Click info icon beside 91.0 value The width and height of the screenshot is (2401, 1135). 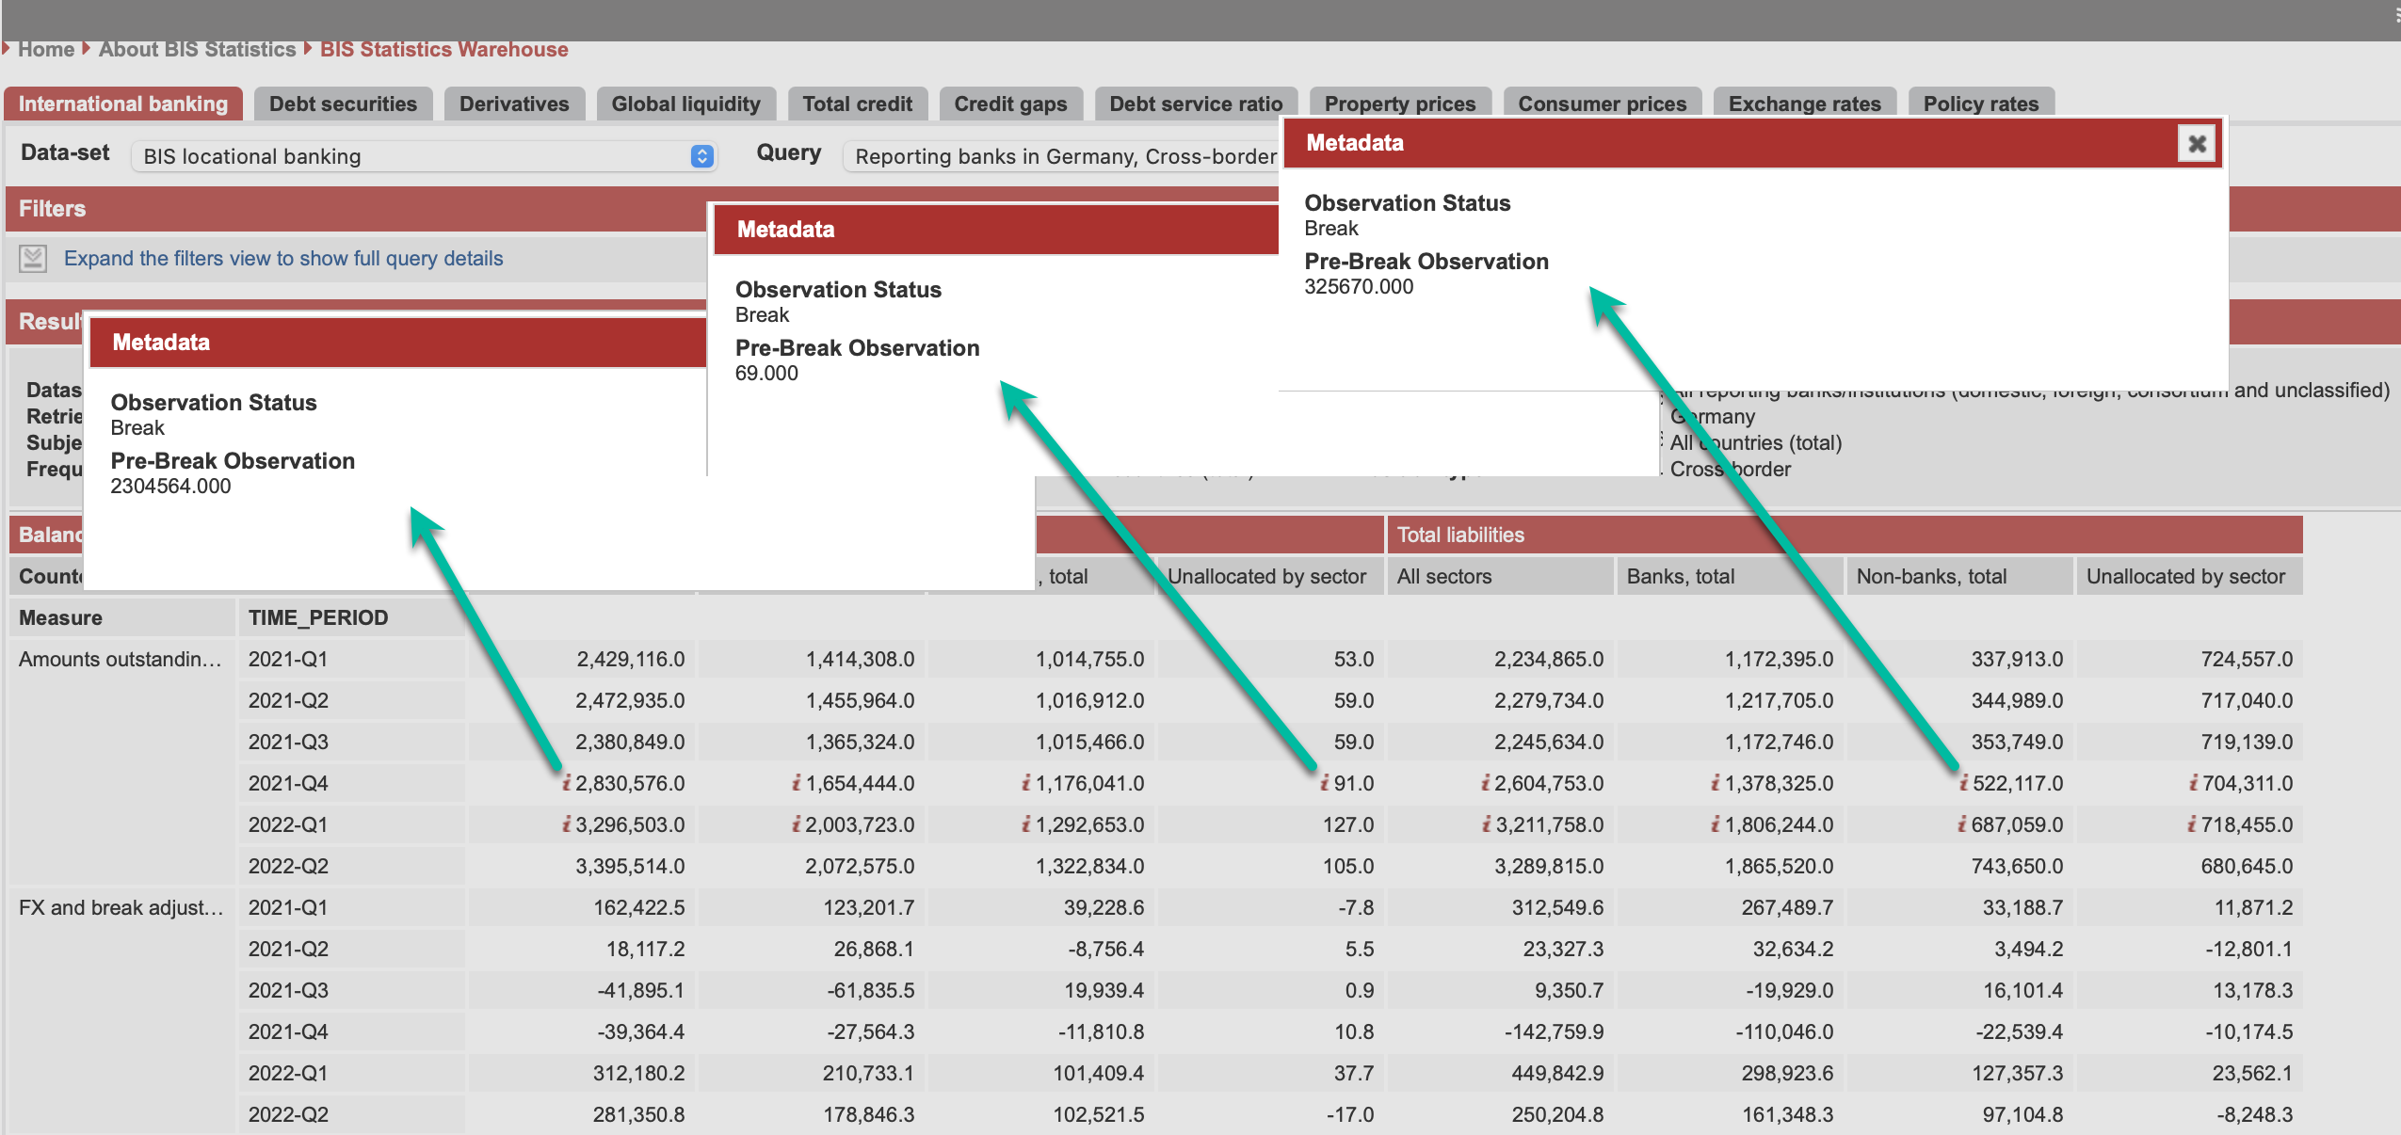[1325, 783]
